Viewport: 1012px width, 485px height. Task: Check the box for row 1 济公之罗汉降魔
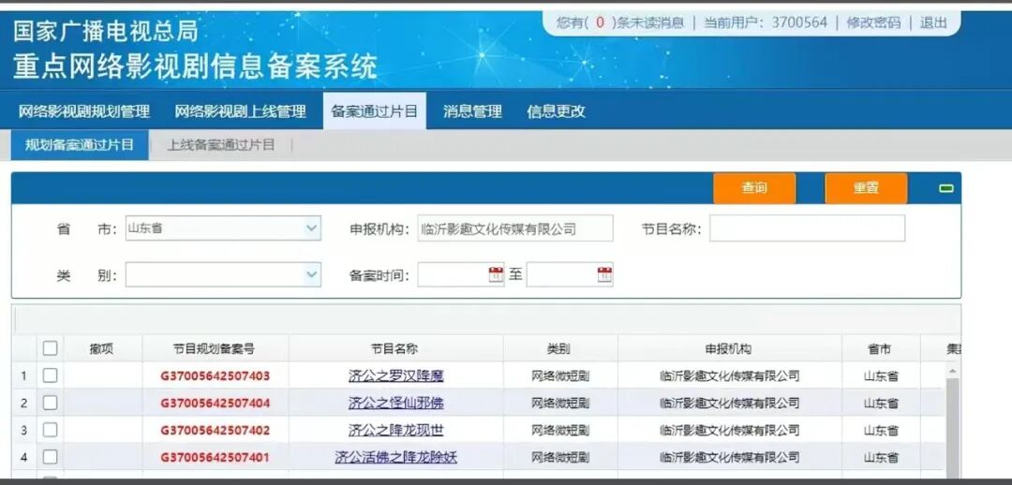(x=50, y=375)
